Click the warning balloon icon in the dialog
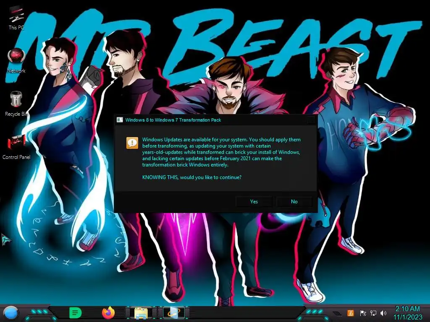430x322 pixels. click(132, 143)
